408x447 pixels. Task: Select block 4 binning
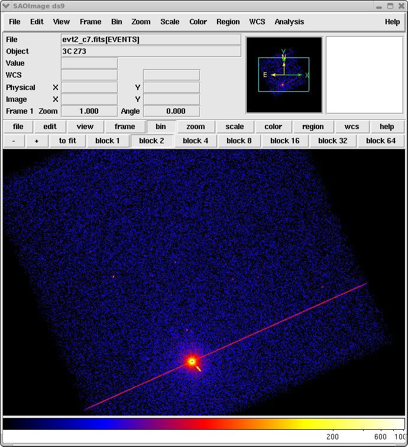coord(195,141)
